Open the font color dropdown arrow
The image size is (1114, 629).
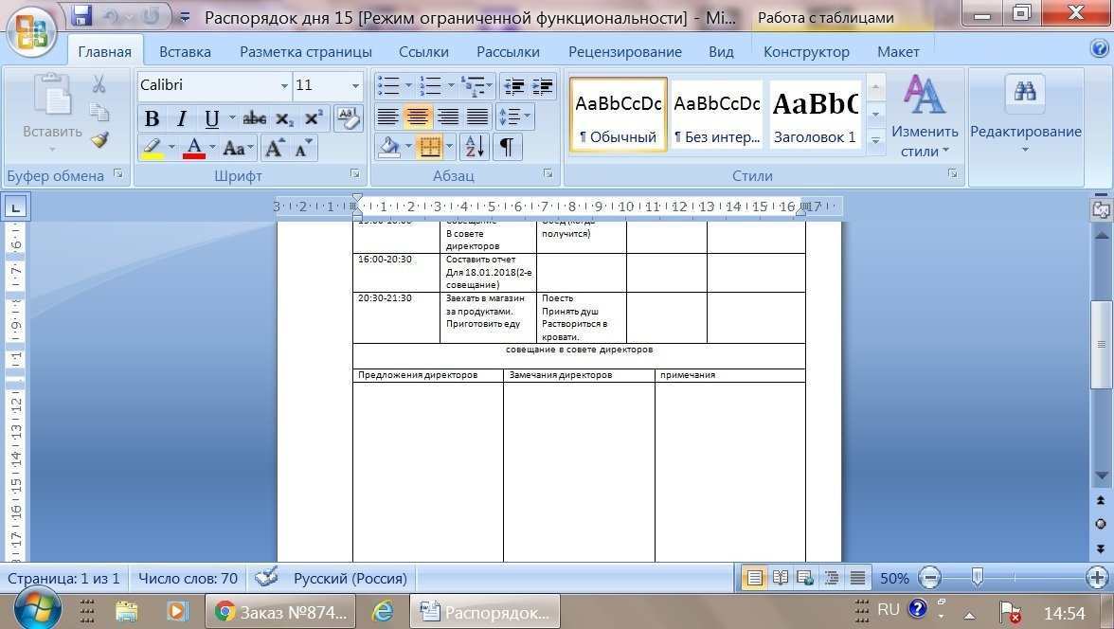[x=213, y=148]
